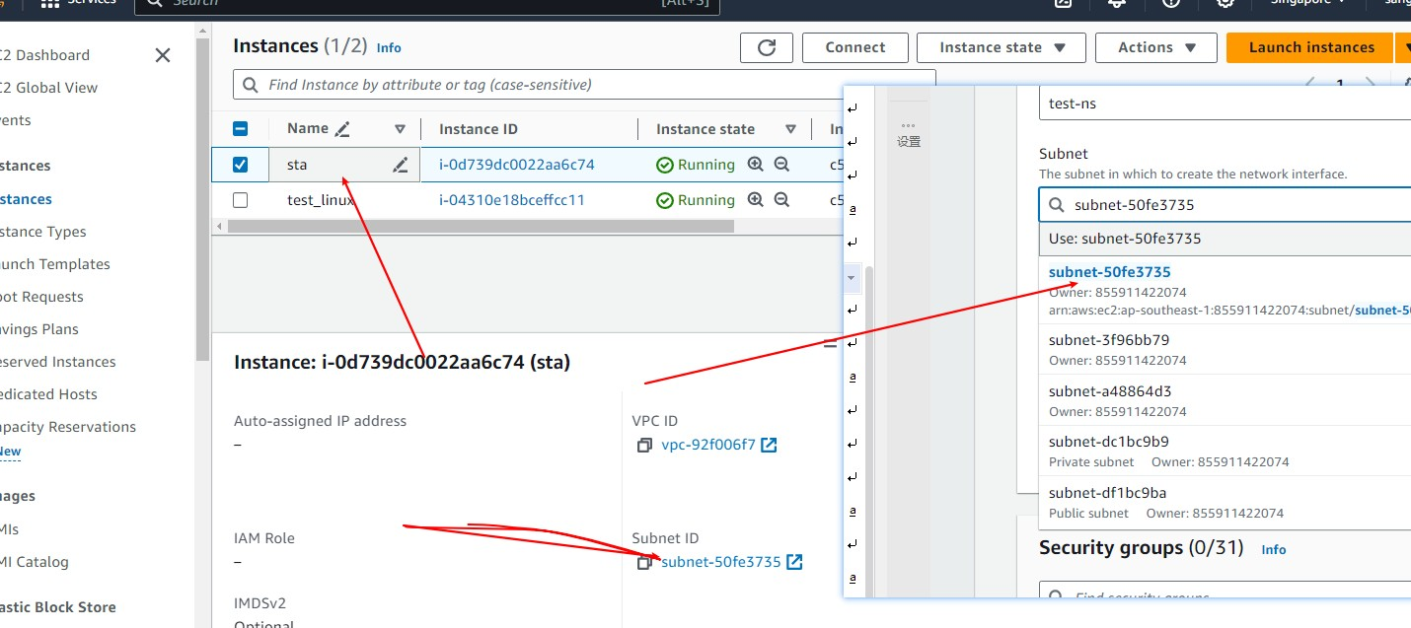This screenshot has width=1411, height=628.
Task: Copy the VPC ID value
Action: 644,446
